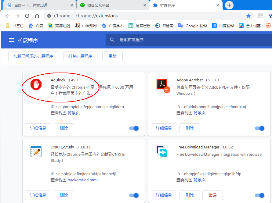Click the magnifier icon in extension search
272x203 pixels.
[112, 40]
